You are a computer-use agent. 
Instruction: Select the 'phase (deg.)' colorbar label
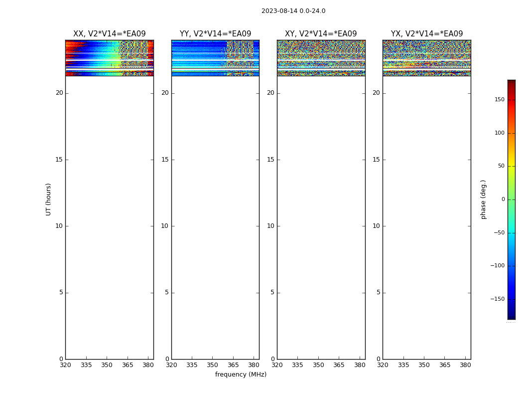click(x=484, y=199)
